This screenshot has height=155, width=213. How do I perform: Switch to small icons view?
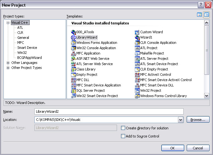206,15
